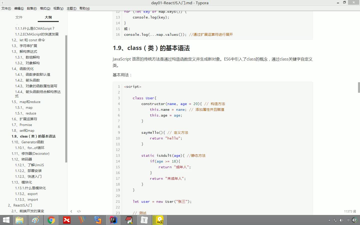Open 1.5.1、reduce in outline

coord(25,113)
